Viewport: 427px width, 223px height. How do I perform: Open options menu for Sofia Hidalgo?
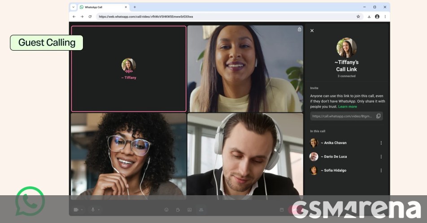click(381, 171)
